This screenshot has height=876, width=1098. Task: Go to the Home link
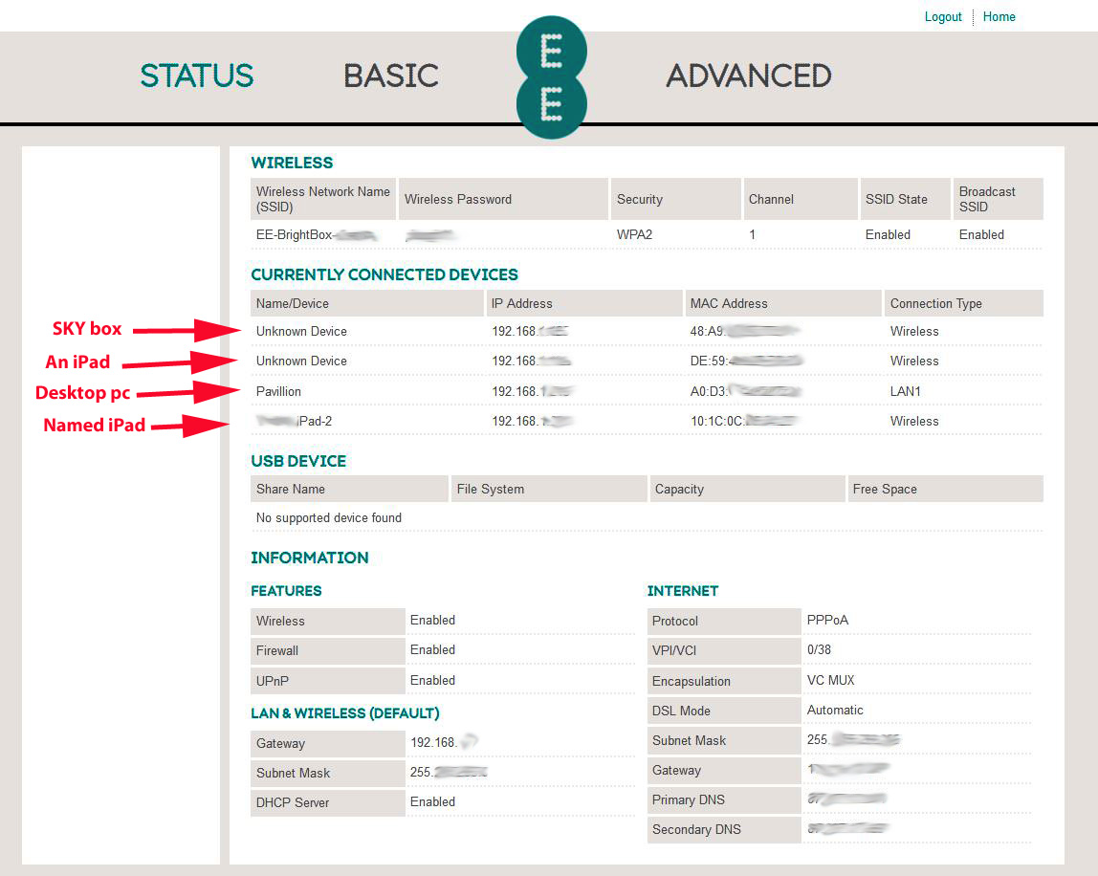tap(999, 16)
